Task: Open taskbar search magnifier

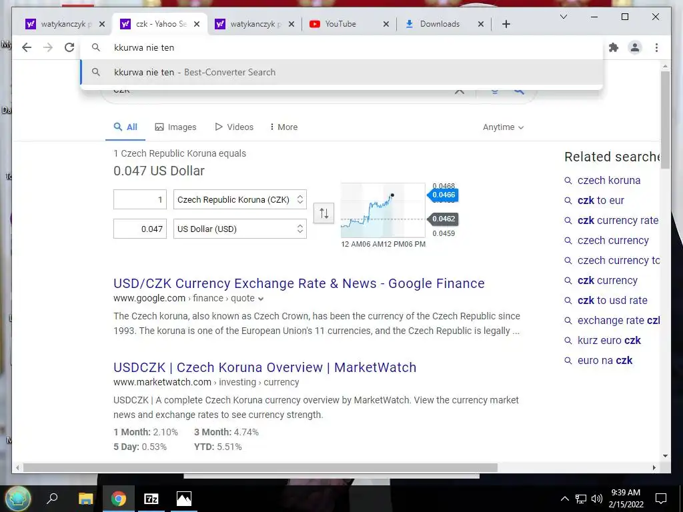Action: pyautogui.click(x=52, y=499)
